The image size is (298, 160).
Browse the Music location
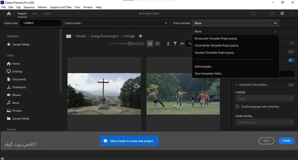coord(13,103)
